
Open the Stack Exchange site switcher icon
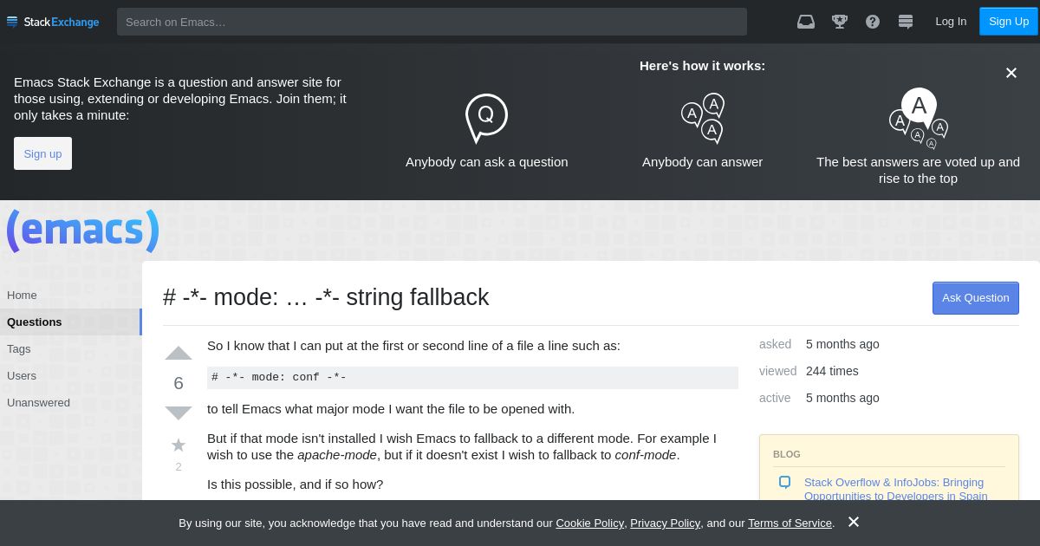[906, 22]
